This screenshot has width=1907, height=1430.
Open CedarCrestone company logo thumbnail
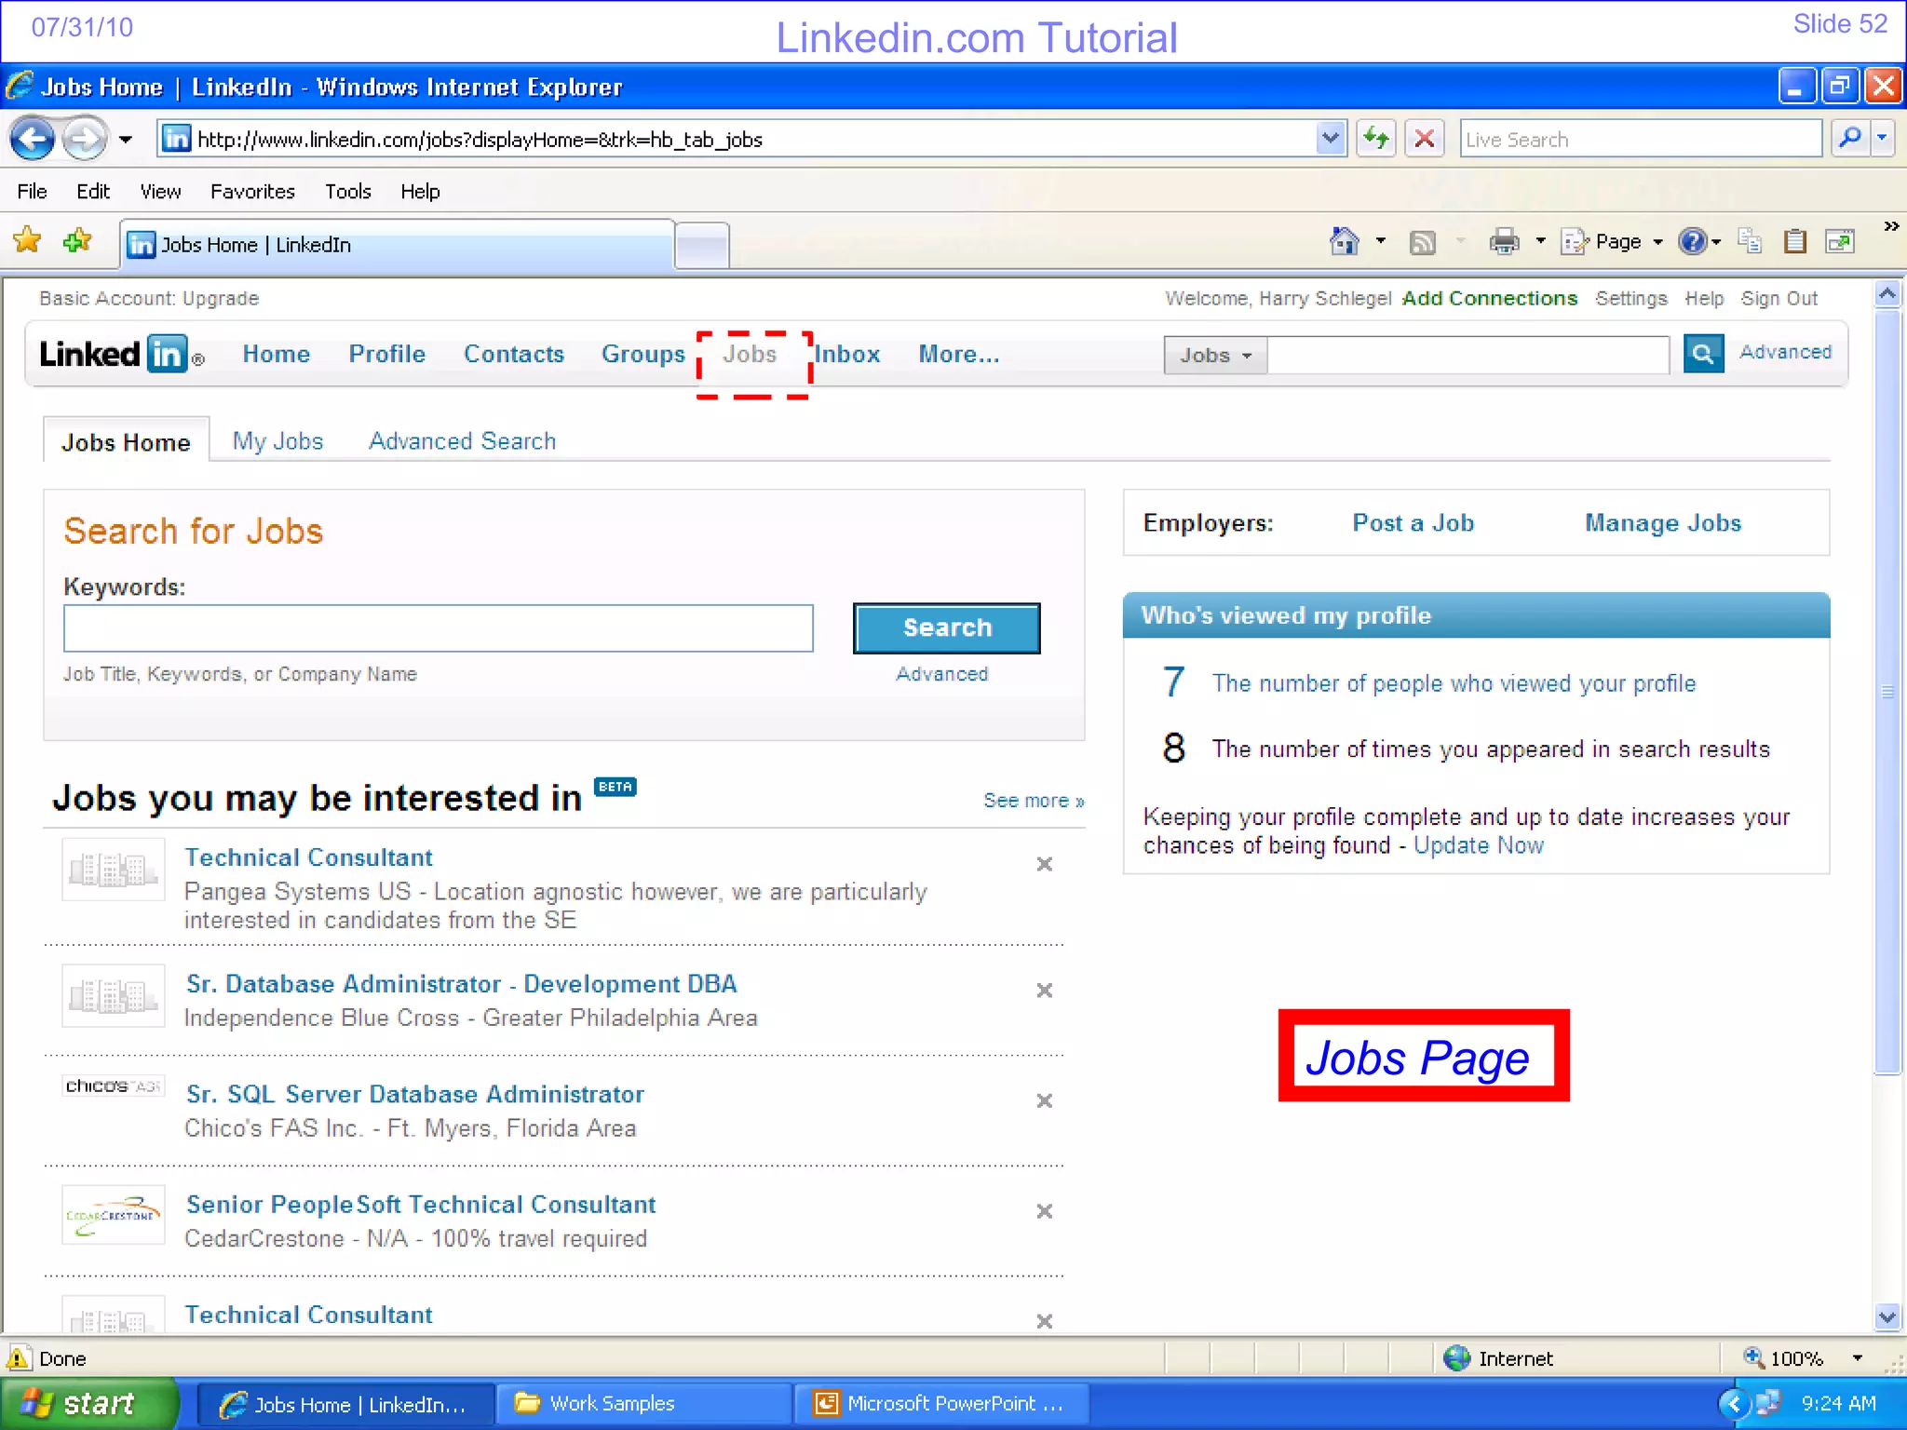(114, 1214)
